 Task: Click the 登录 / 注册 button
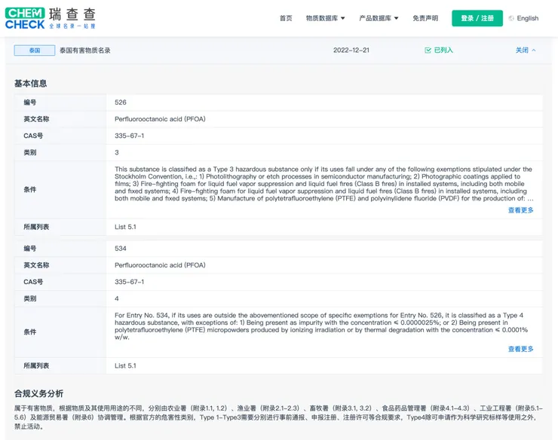[477, 18]
